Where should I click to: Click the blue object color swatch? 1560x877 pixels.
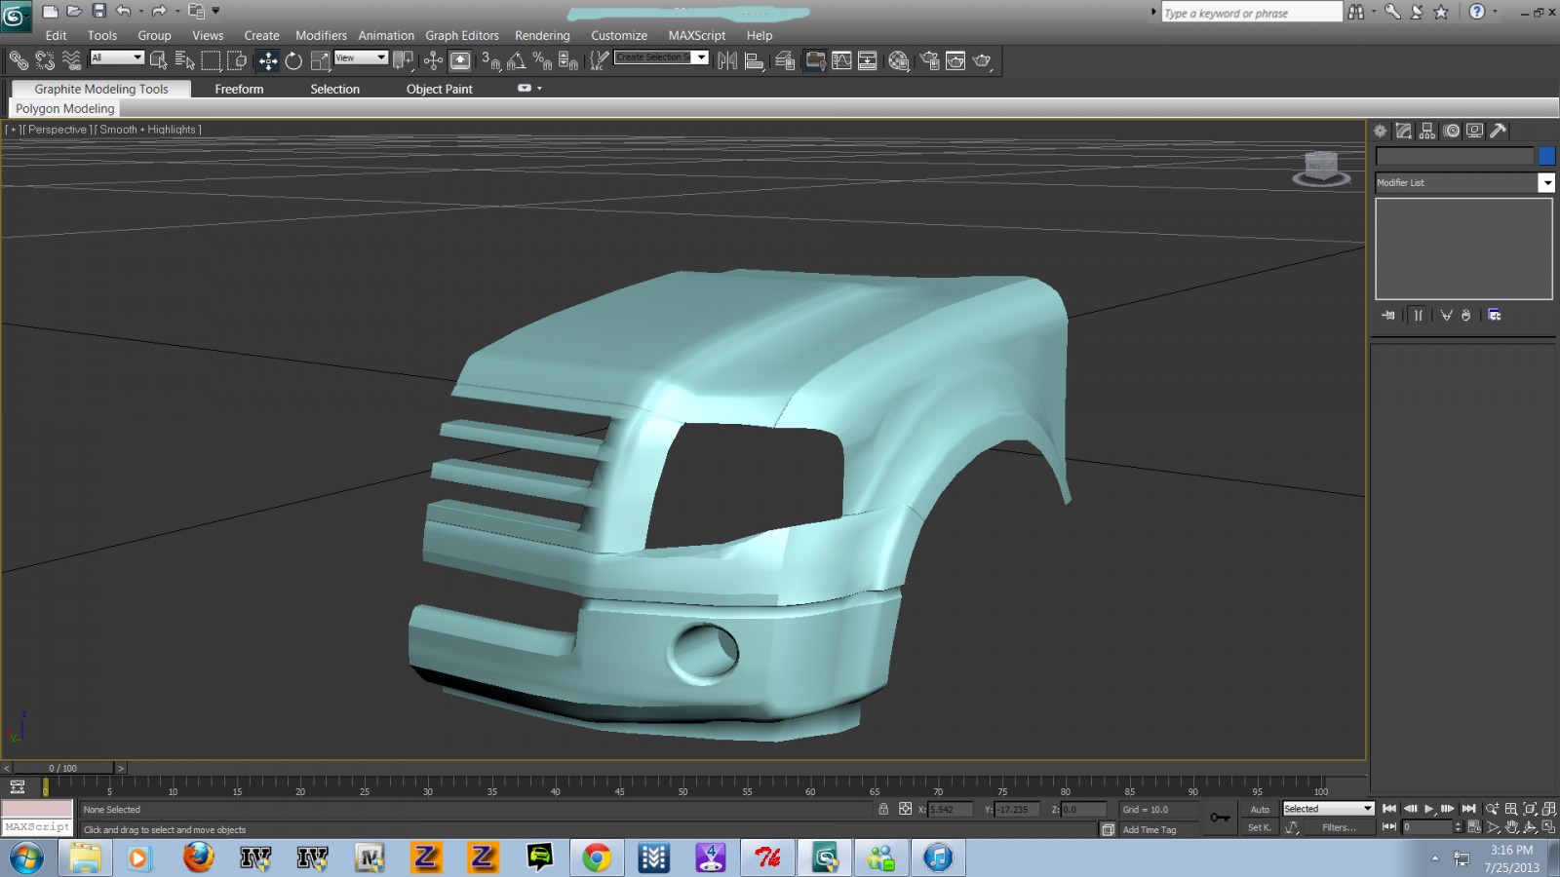1546,156
